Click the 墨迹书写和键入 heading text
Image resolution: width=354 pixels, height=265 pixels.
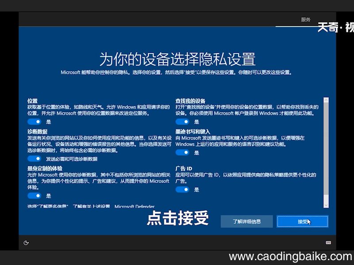click(193, 132)
